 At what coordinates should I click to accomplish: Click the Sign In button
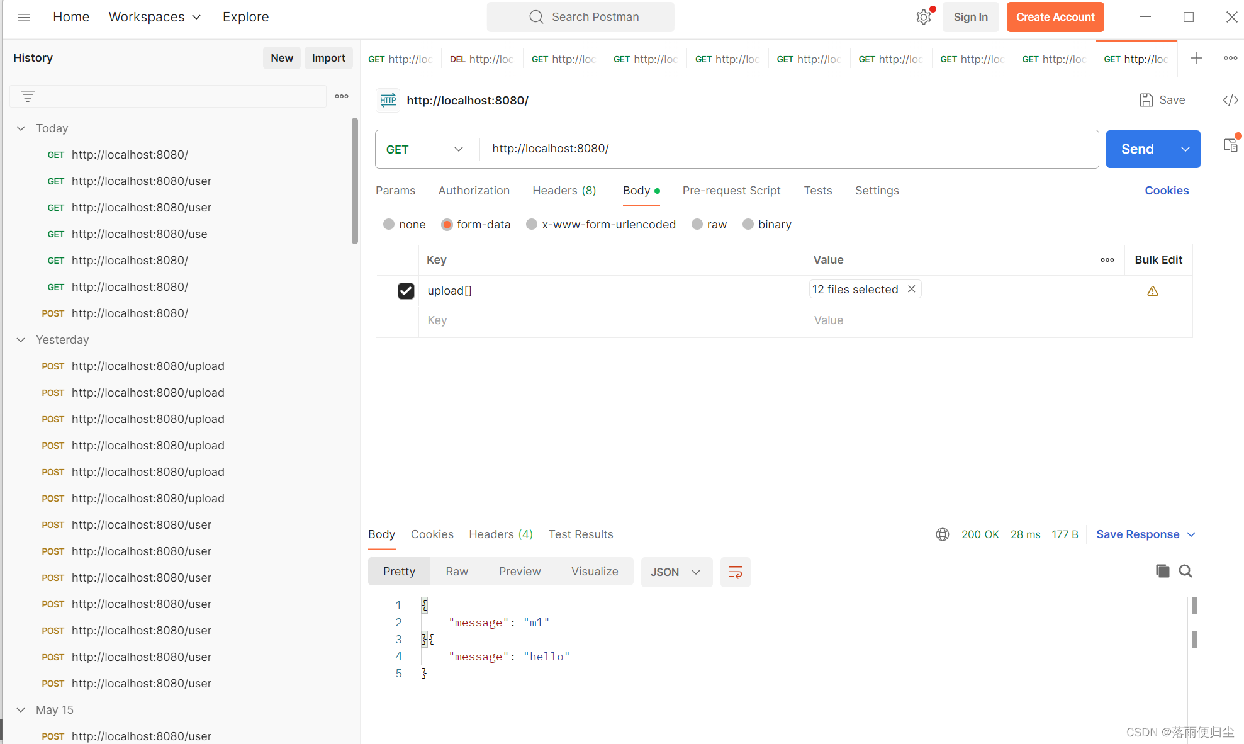tap(970, 17)
